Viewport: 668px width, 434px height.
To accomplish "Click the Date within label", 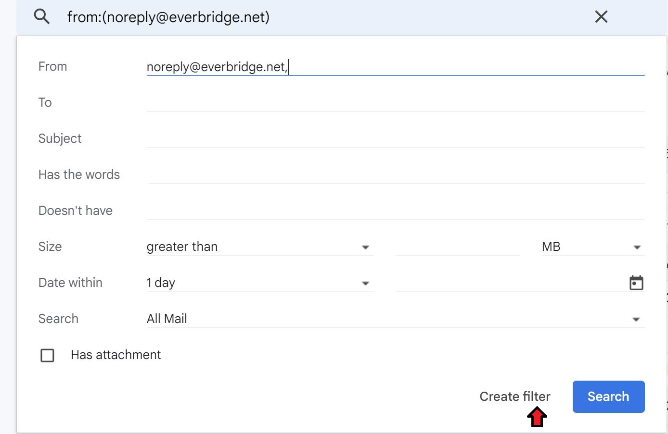I will [x=70, y=283].
